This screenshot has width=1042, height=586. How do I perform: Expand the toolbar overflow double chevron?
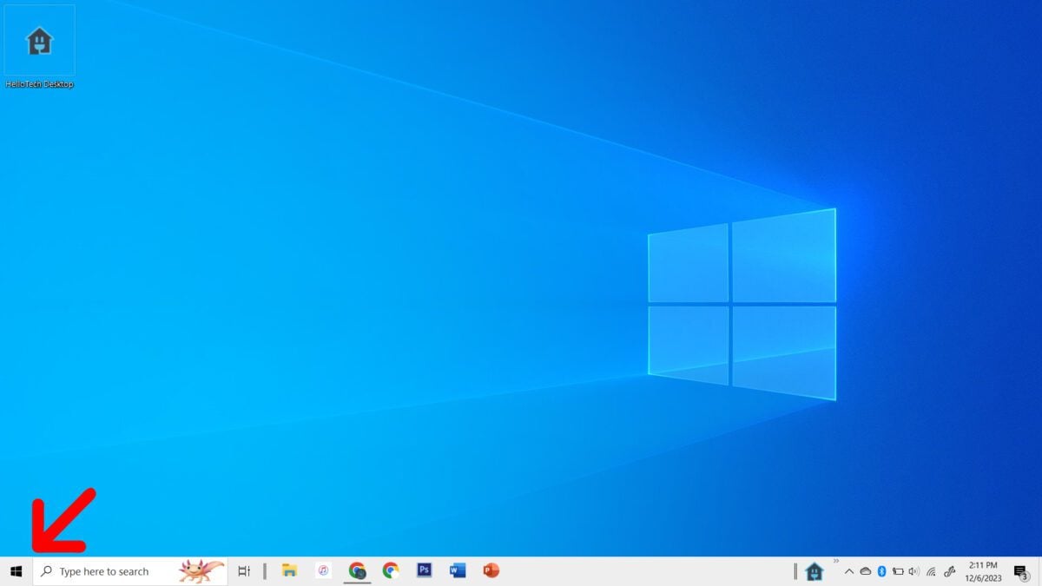pyautogui.click(x=836, y=561)
